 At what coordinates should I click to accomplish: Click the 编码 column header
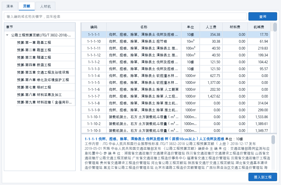[94, 27]
